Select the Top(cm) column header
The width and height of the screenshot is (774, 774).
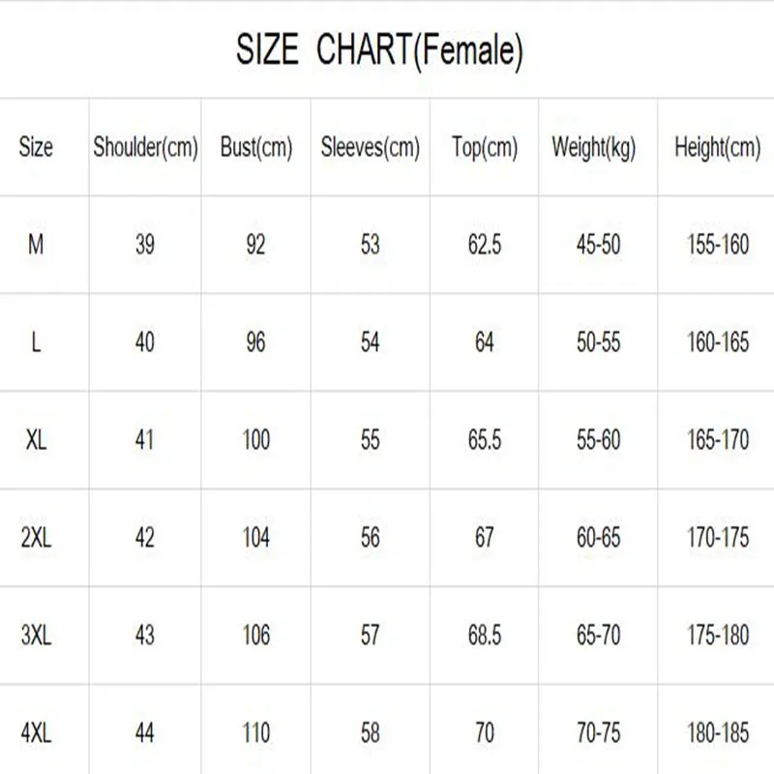coord(485,148)
